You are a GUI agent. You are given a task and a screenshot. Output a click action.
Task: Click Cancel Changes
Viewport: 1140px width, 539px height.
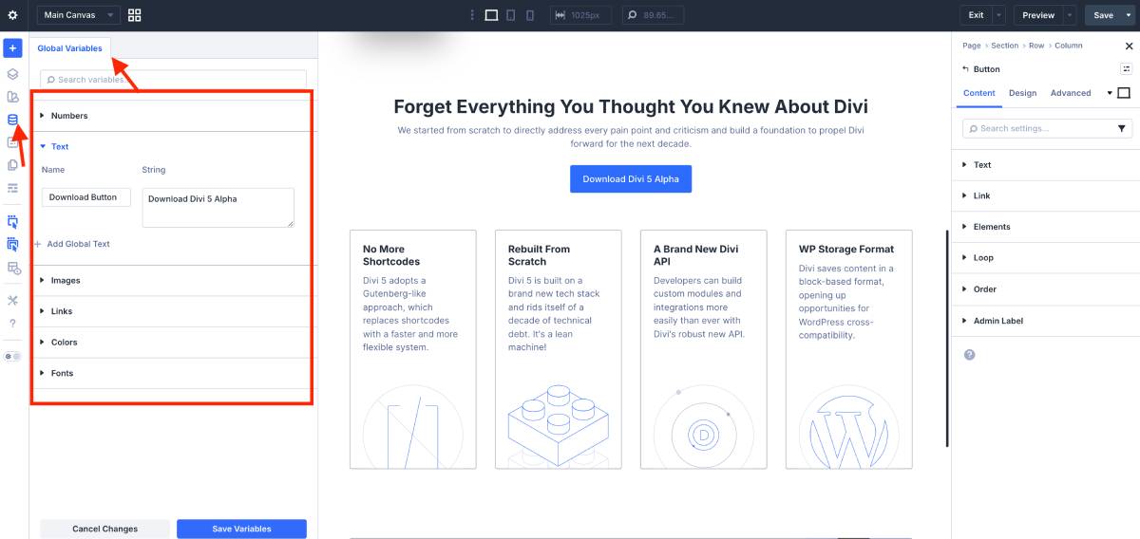(104, 529)
